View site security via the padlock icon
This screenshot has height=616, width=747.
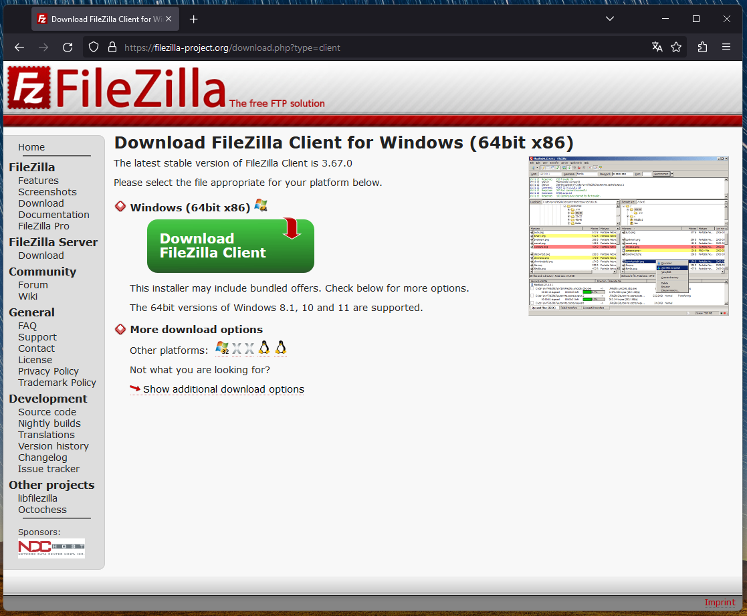tap(112, 47)
